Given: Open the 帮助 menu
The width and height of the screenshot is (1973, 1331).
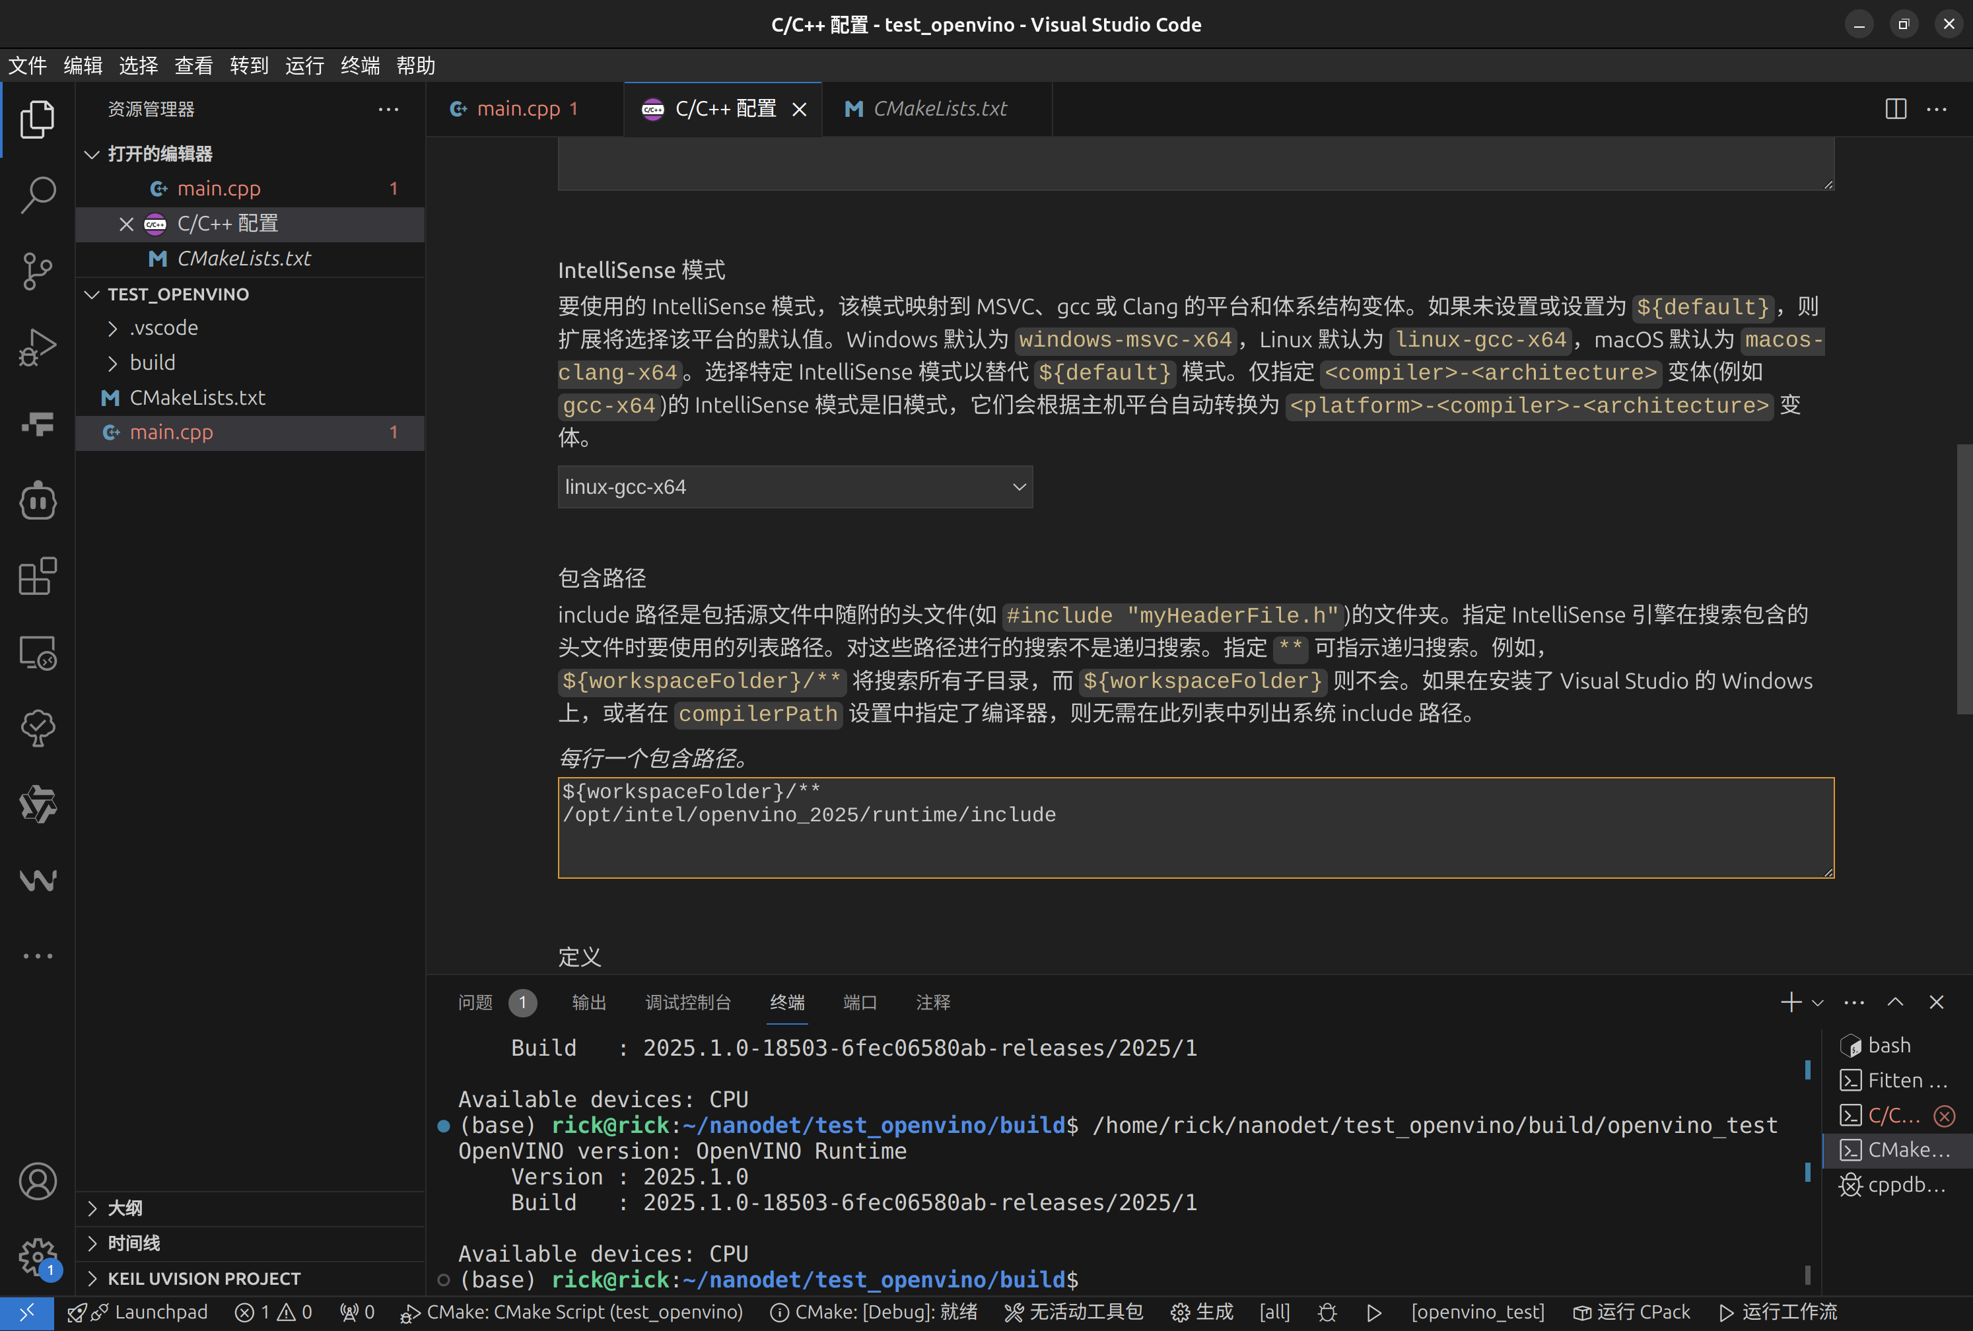Looking at the screenshot, I should tap(416, 65).
